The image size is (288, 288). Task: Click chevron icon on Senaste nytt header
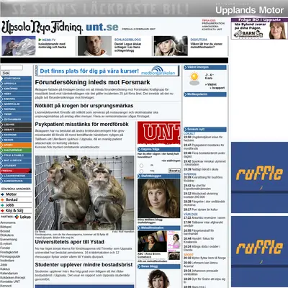tap(186, 130)
